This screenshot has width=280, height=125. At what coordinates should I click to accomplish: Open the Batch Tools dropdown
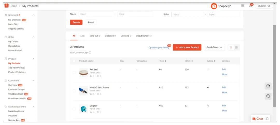(x=214, y=47)
